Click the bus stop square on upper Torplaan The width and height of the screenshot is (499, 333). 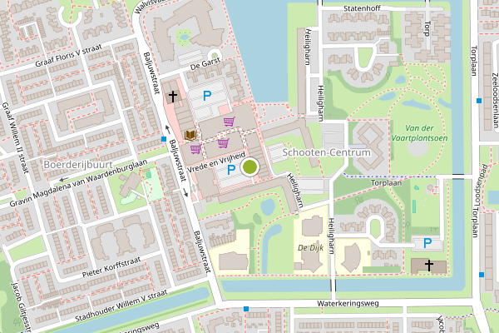(x=479, y=101)
